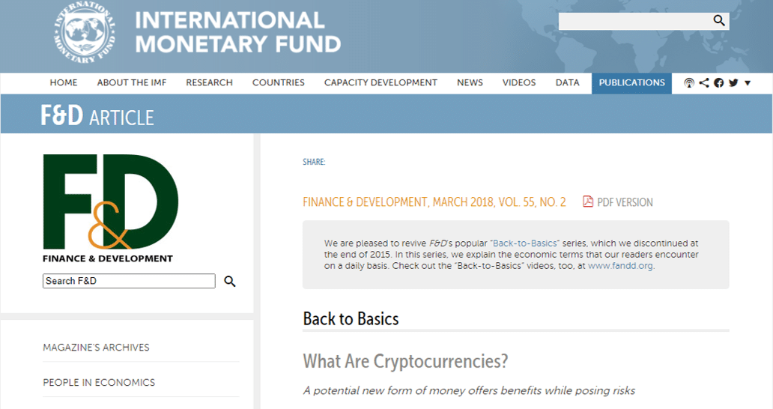
Task: Click the Search F&D text field
Action: (x=129, y=282)
